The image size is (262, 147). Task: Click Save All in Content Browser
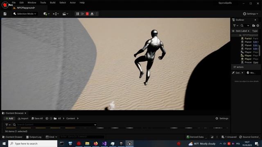pyautogui.click(x=37, y=118)
